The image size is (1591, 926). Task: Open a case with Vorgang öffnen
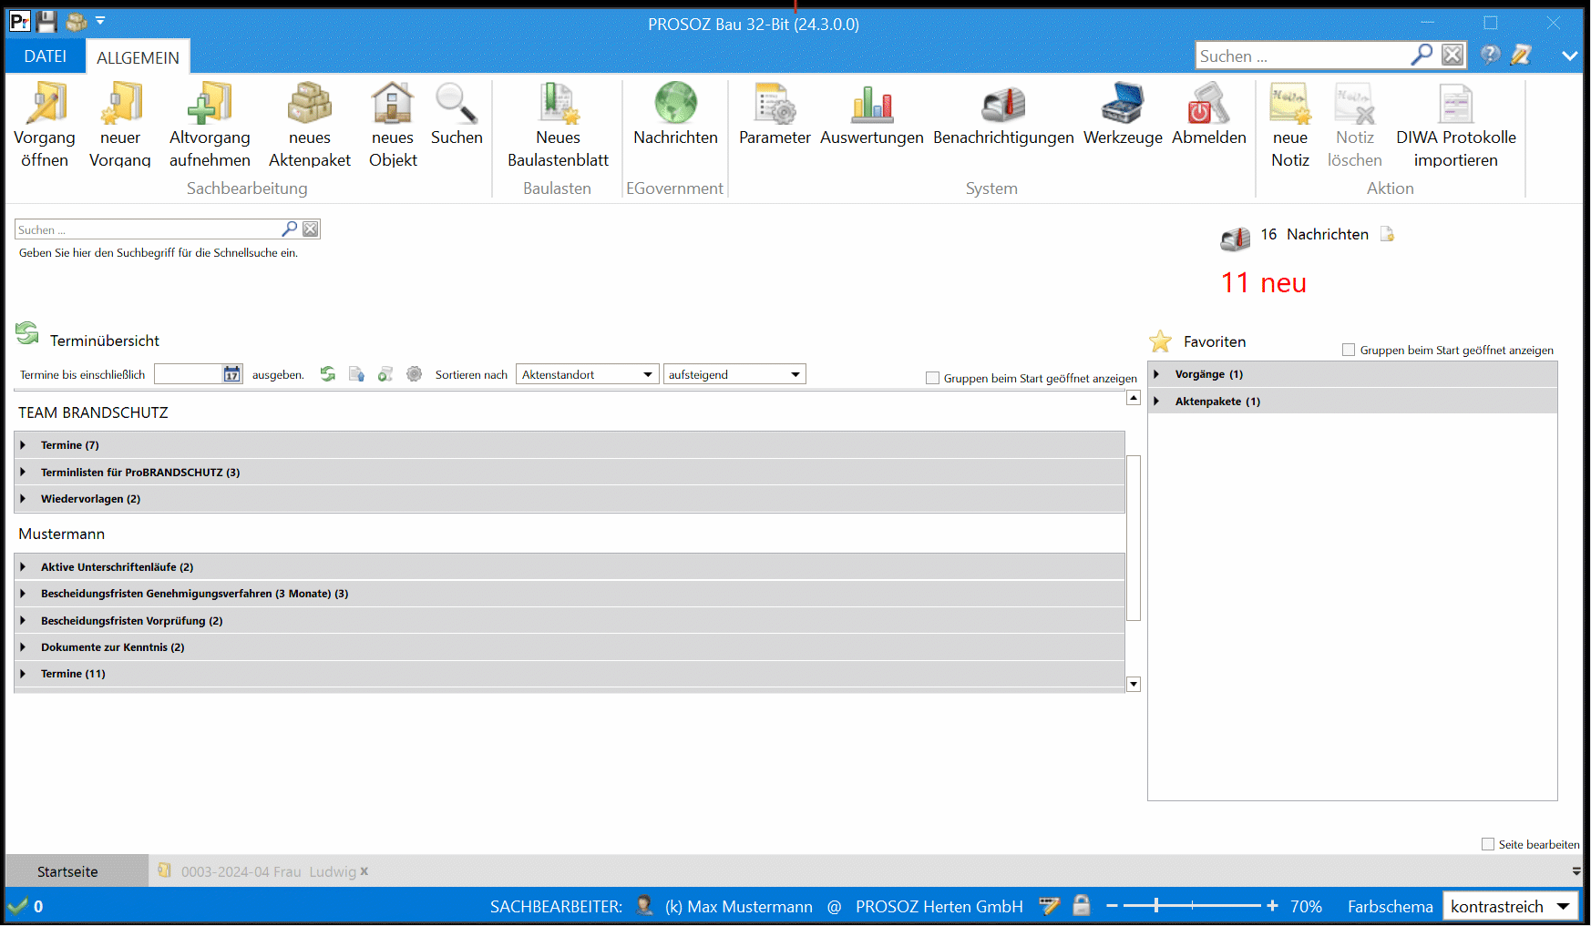(x=45, y=125)
